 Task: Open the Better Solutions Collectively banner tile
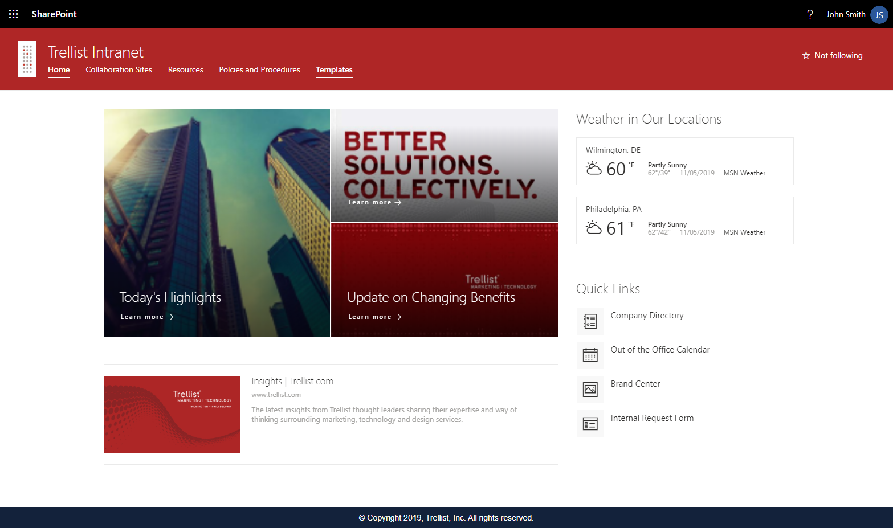click(x=445, y=165)
